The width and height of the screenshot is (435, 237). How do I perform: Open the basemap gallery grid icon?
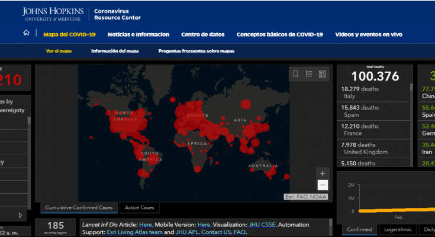[x=322, y=74]
